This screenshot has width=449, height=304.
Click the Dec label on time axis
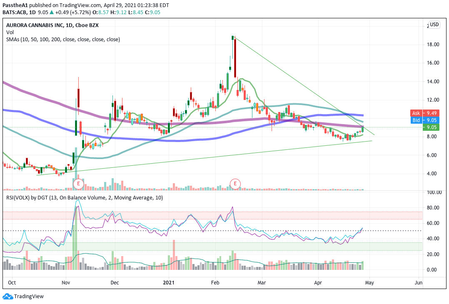click(115, 283)
